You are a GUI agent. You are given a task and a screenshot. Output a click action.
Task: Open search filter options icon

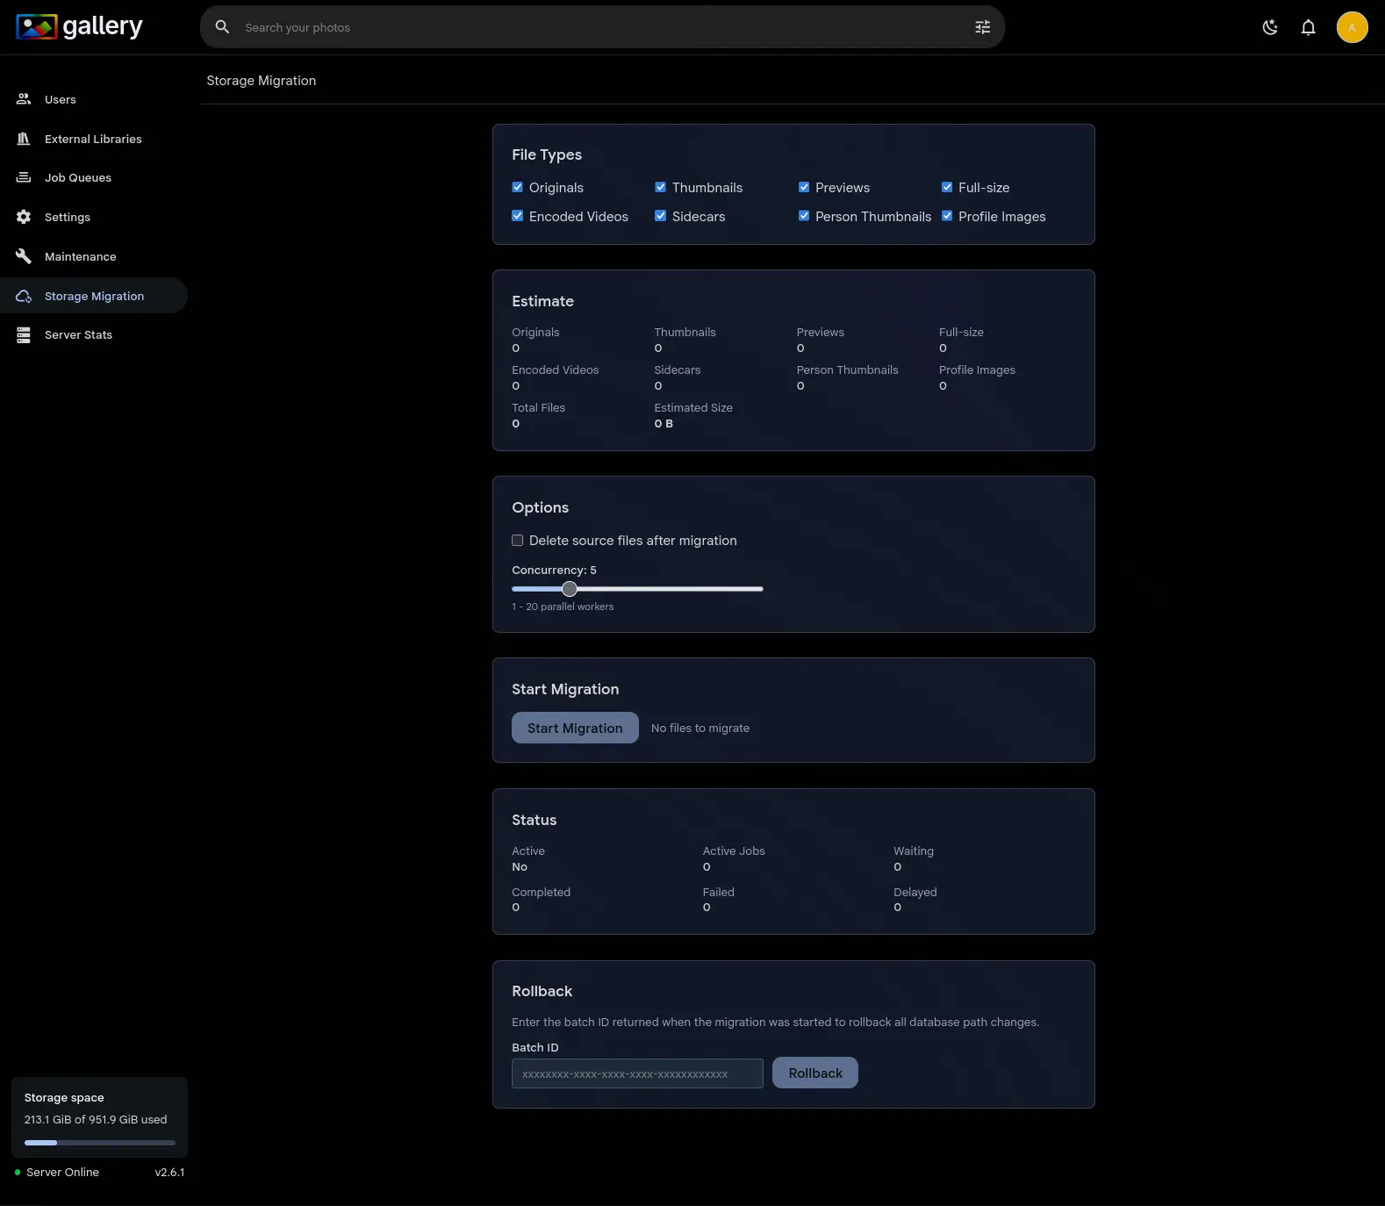(x=983, y=27)
